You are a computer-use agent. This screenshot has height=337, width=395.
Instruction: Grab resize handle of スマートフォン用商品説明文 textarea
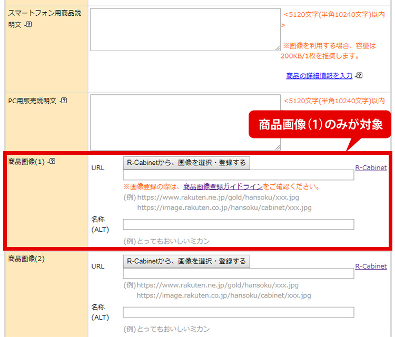278,48
